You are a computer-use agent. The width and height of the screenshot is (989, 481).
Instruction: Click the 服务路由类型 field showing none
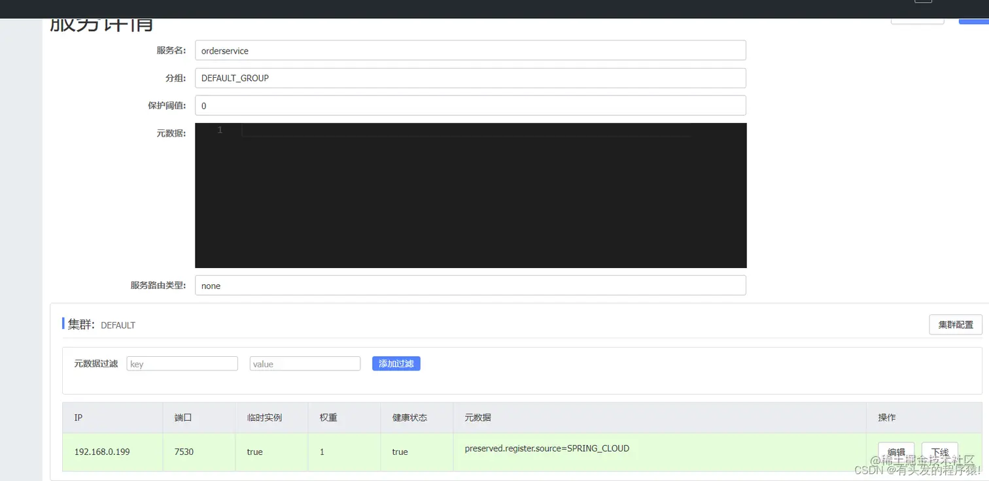click(470, 286)
